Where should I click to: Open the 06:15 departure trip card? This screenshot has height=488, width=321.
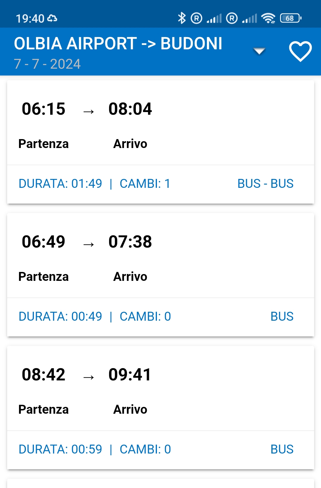coord(160,122)
